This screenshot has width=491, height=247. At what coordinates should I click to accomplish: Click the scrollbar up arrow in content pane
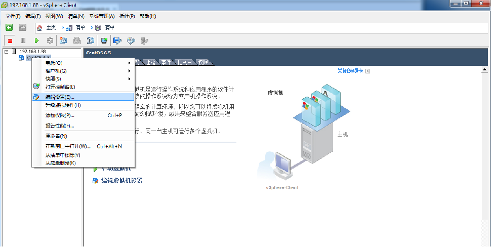(x=485, y=69)
